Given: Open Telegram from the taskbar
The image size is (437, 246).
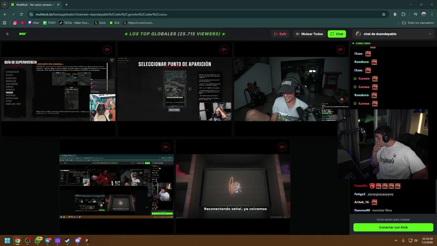Looking at the screenshot, I should (x=47, y=241).
